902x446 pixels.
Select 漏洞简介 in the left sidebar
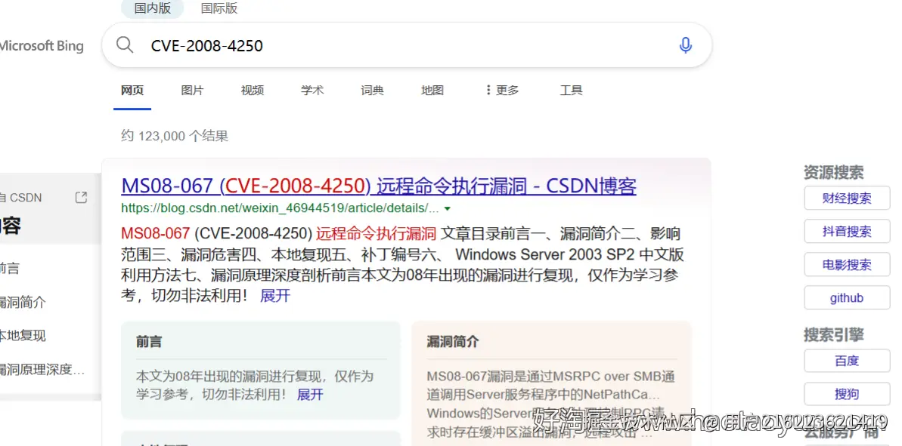tap(23, 302)
